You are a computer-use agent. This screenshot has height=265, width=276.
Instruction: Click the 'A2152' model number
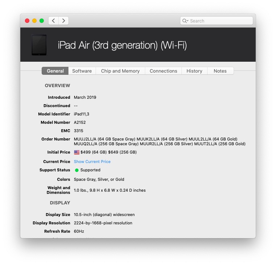tap(80, 122)
